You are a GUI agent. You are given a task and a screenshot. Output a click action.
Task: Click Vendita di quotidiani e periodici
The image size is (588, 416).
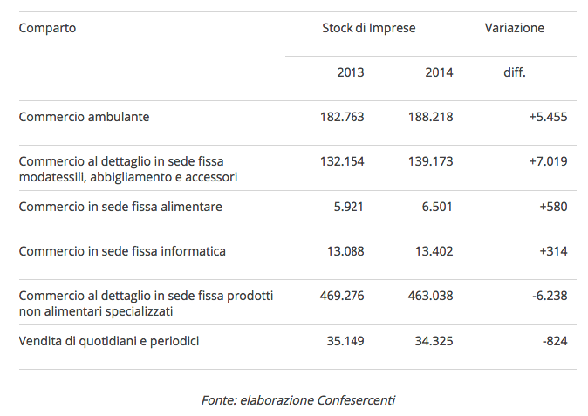coord(109,340)
